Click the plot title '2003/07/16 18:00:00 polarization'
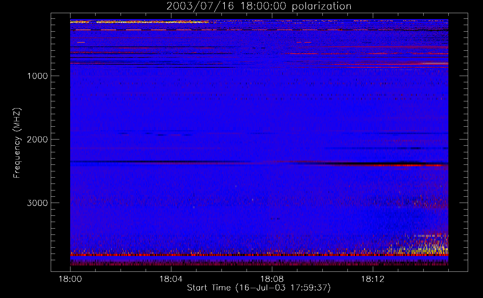The width and height of the screenshot is (483, 298). coord(259,6)
